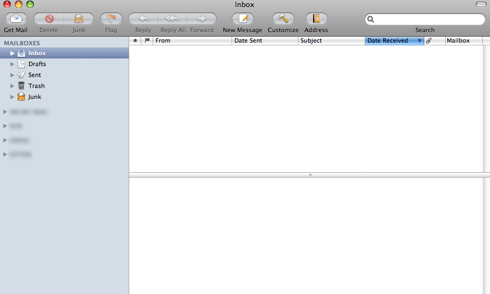The image size is (490, 294).
Task: Click the Forward arrow icon
Action: (201, 19)
